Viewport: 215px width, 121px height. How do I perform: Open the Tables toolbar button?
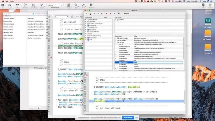(69, 6)
